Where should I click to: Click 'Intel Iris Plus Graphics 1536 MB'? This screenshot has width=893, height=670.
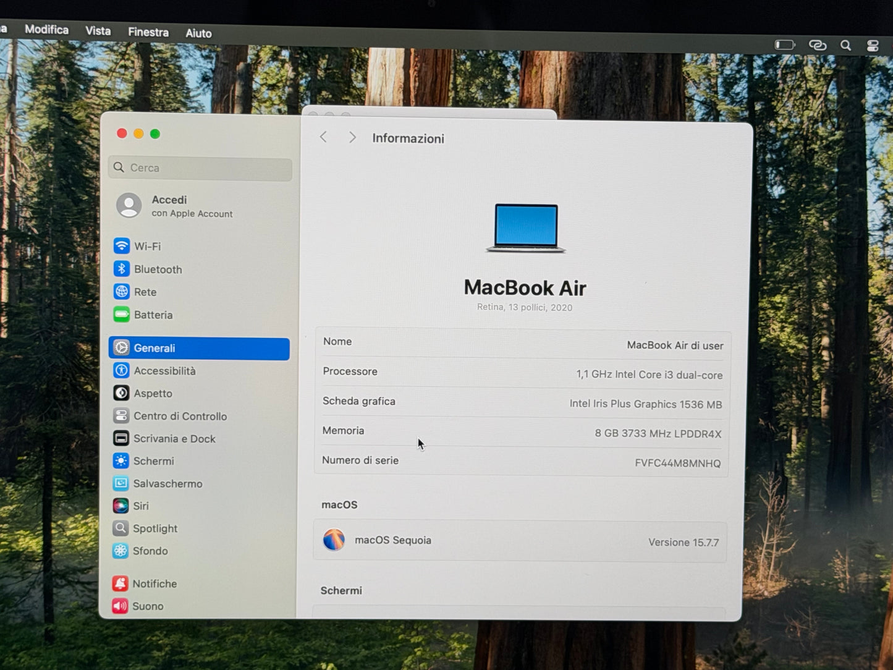[646, 404]
